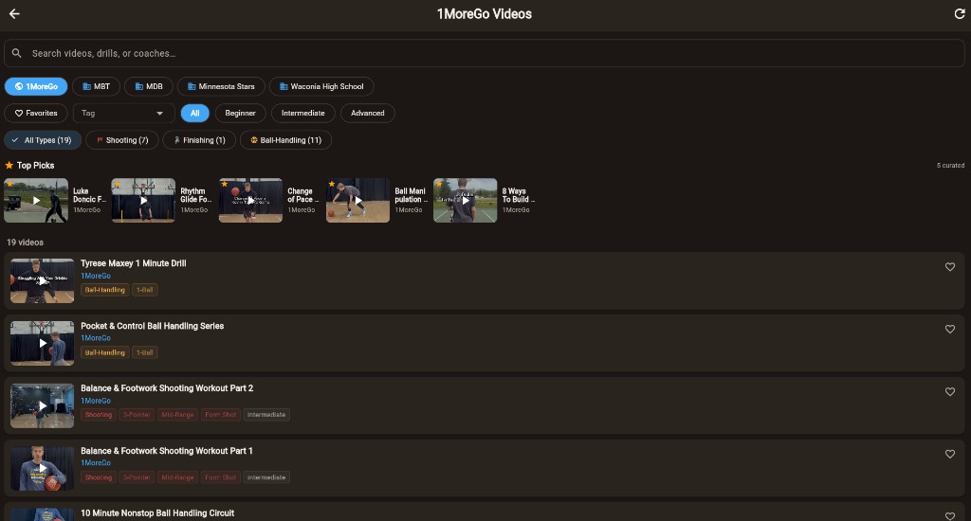The image size is (971, 521).
Task: Click the search magnifier icon
Action: pyautogui.click(x=17, y=53)
